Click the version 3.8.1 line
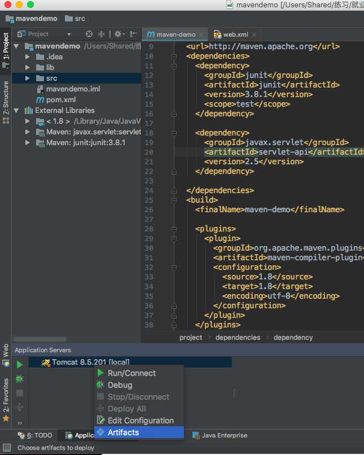This screenshot has height=455, width=364. [258, 94]
